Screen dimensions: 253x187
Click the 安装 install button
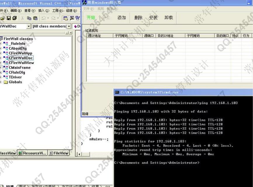[153, 18]
